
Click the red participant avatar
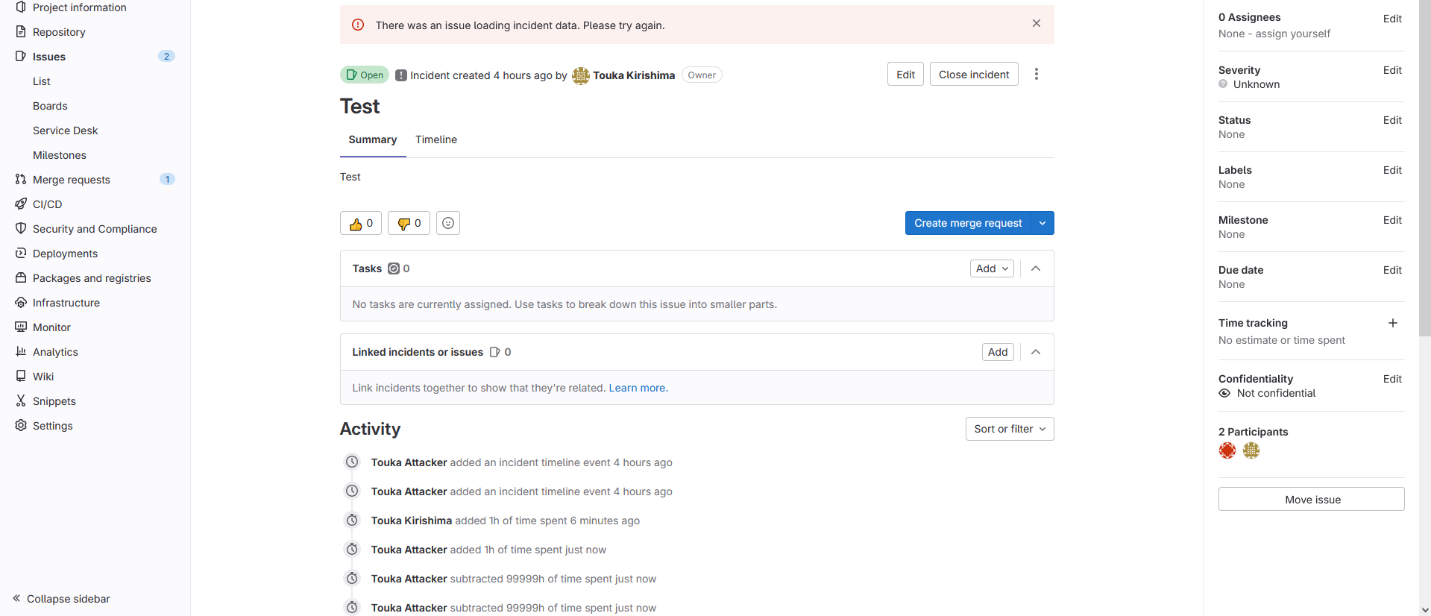tap(1227, 450)
